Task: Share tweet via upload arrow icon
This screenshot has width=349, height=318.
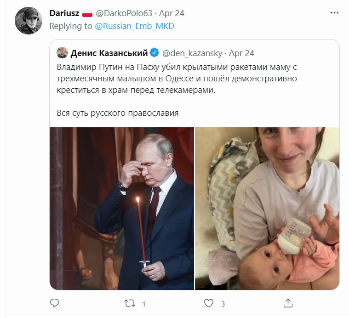Action: [288, 303]
